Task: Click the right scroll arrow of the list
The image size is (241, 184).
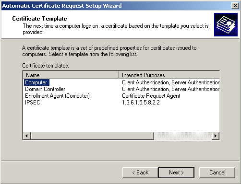Action: [x=216, y=136]
